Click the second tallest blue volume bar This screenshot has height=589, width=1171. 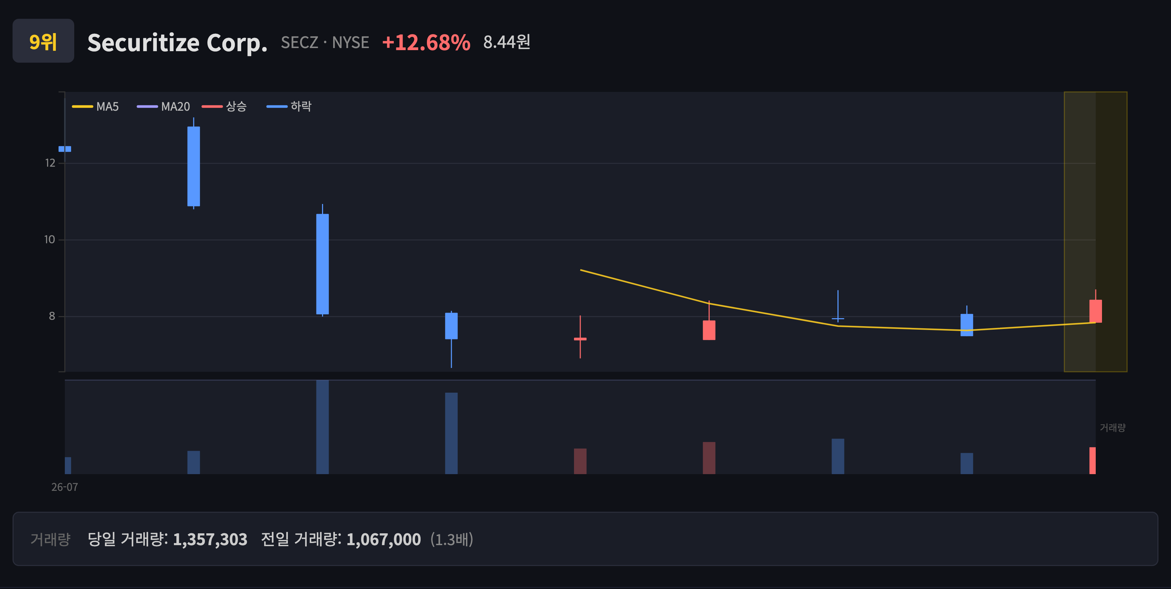451,433
